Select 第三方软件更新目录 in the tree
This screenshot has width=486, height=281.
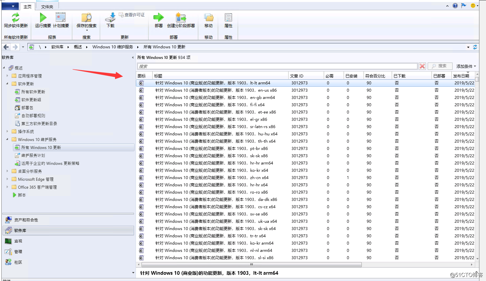point(39,123)
